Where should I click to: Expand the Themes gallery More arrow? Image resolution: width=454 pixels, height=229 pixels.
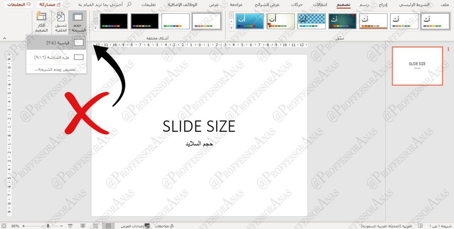point(231,28)
